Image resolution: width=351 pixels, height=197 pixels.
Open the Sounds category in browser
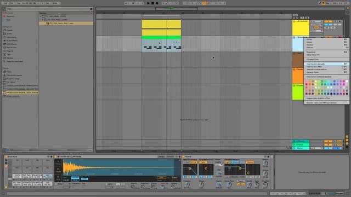click(x=9, y=30)
